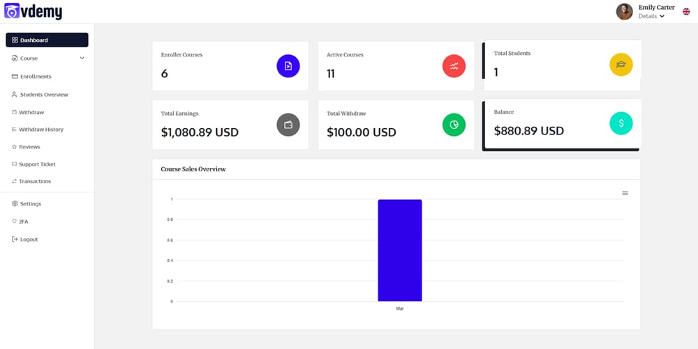
Task: Click Emily Carter's profile avatar
Action: [624, 11]
